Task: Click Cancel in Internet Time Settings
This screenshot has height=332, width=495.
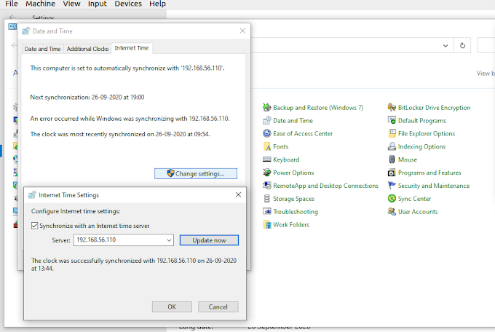Action: click(x=218, y=307)
